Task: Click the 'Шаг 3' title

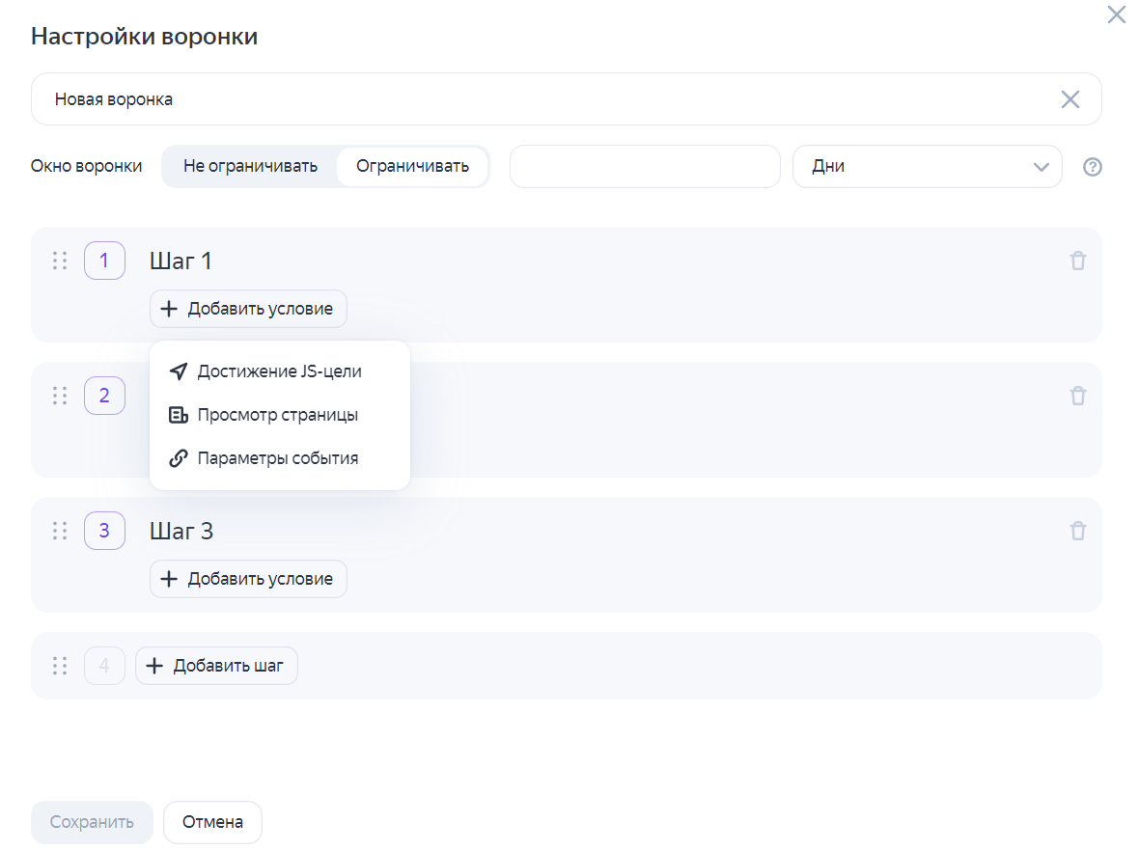Action: (x=181, y=531)
